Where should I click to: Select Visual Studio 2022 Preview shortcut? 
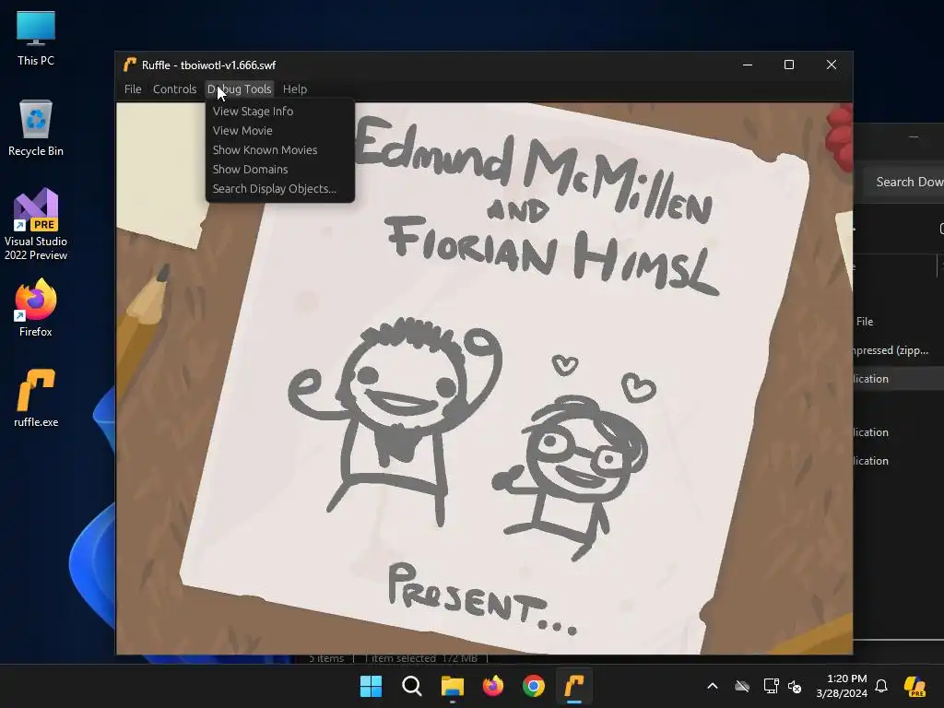(36, 224)
